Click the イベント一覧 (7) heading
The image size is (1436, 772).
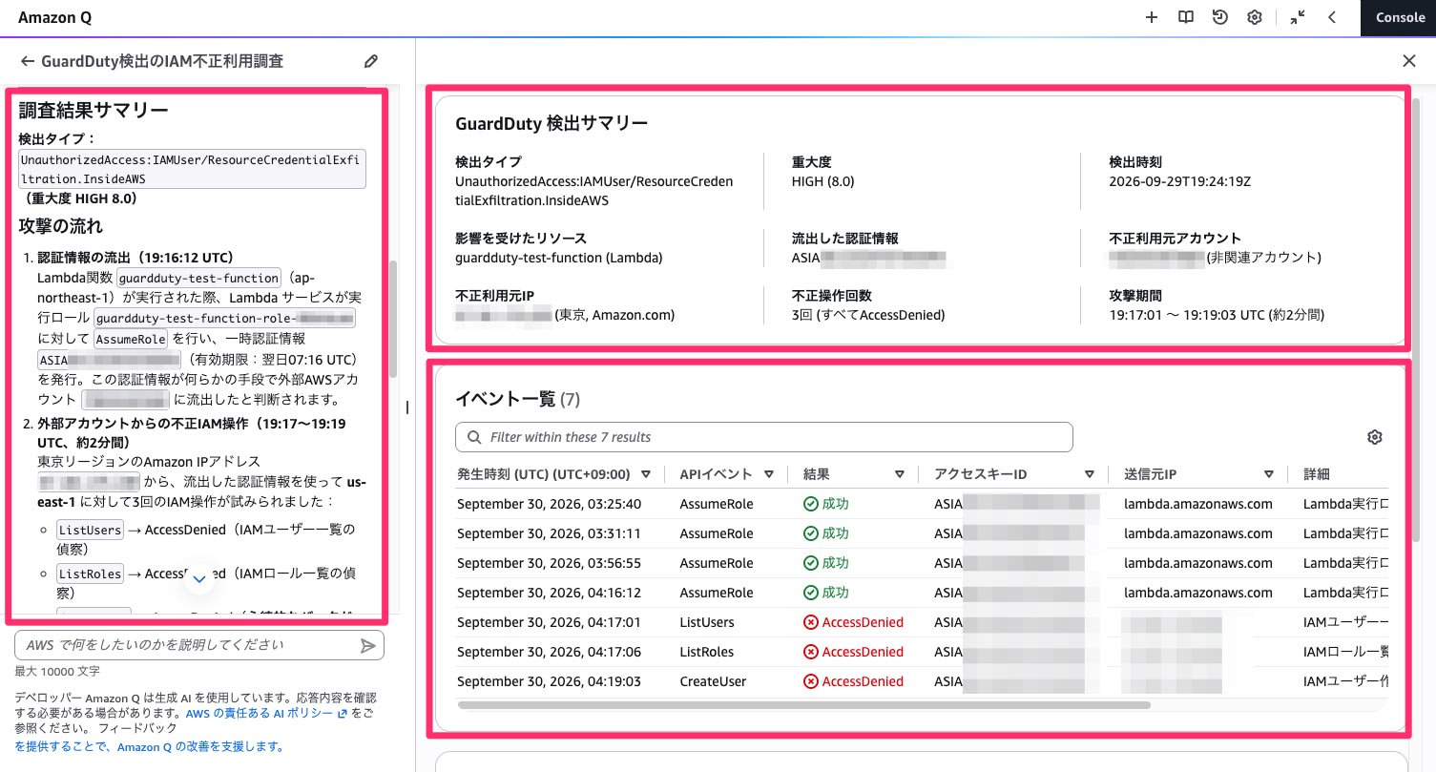pyautogui.click(x=518, y=399)
